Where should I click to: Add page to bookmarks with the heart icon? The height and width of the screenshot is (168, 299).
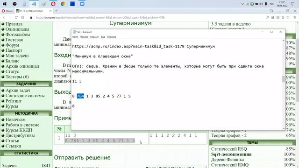(288, 18)
